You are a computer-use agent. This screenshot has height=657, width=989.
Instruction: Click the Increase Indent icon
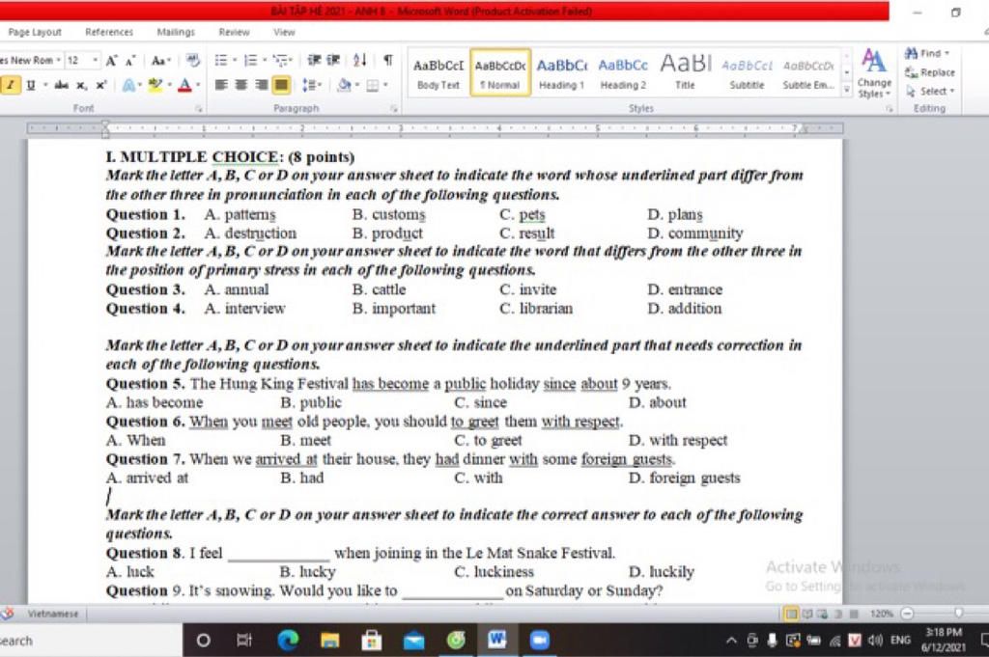click(x=333, y=61)
